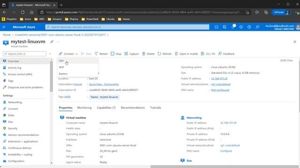Add this page to favorites star
300x168 pixels.
(x=247, y=13)
